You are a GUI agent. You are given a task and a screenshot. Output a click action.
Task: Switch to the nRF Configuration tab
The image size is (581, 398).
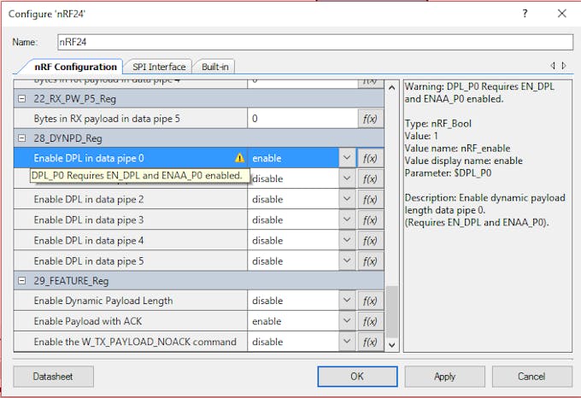(x=75, y=67)
